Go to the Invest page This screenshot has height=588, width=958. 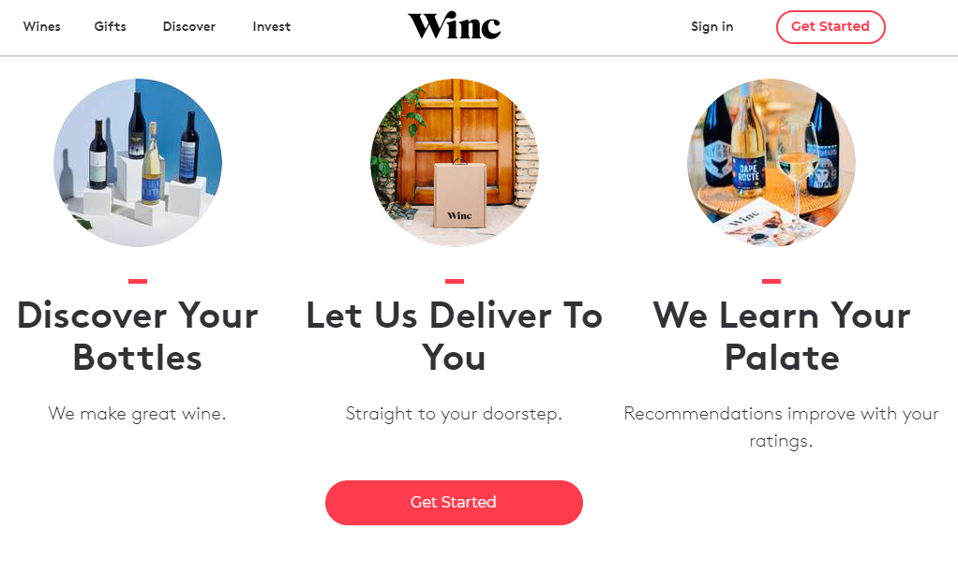click(271, 27)
